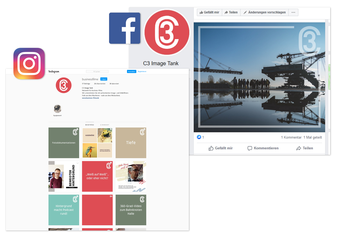Open the 1 Mal geteilt share count

[x=312, y=137]
